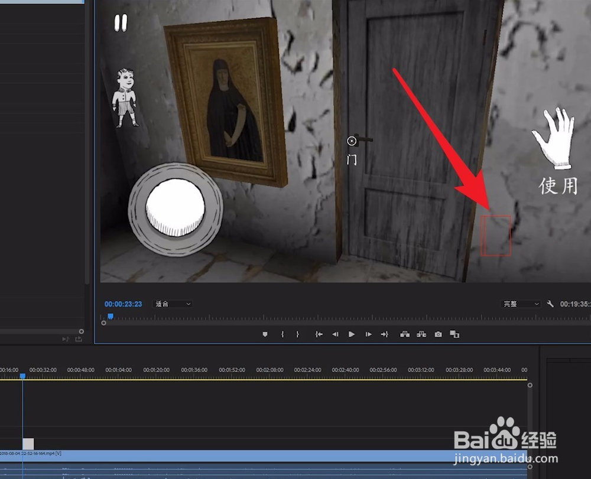The image size is (591, 479).
Task: Click the Mark In brace icon
Action: click(282, 334)
